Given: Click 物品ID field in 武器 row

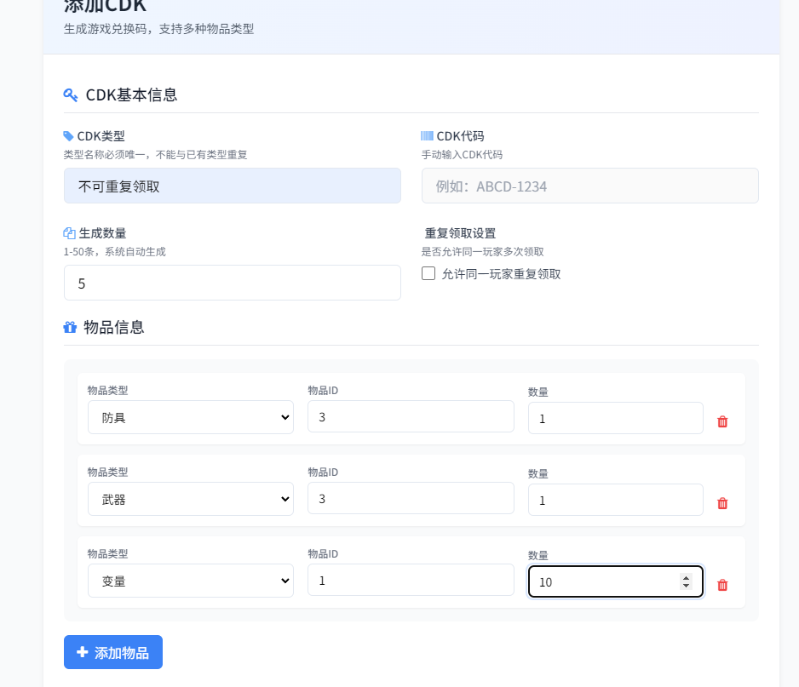Looking at the screenshot, I should pos(411,498).
